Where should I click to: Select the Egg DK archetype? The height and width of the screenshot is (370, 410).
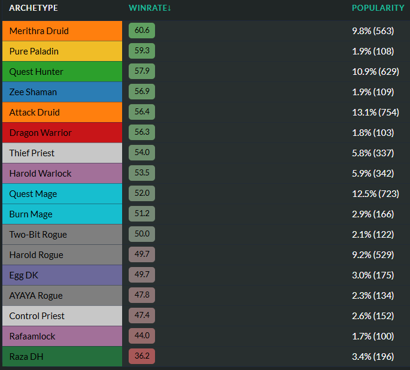coord(62,275)
